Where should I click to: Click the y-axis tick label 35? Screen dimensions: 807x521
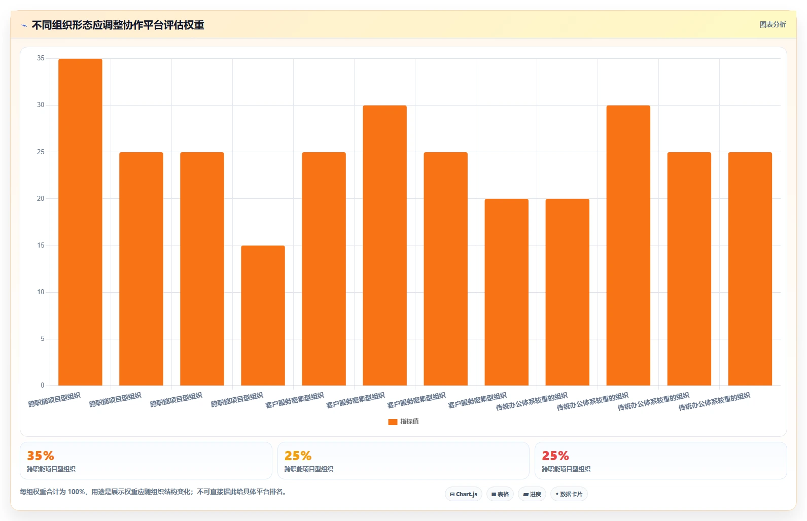[41, 58]
